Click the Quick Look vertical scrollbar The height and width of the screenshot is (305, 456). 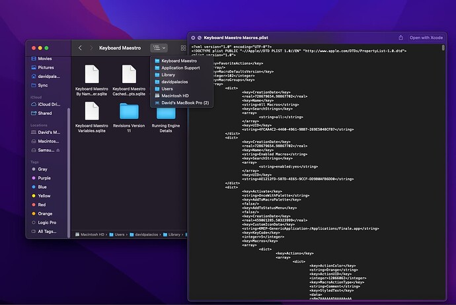443,48
